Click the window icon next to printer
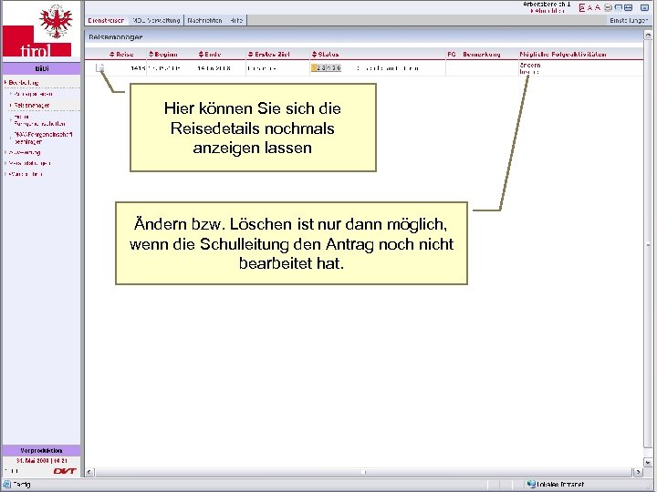Viewport: 657px width, 492px height. (x=618, y=7)
